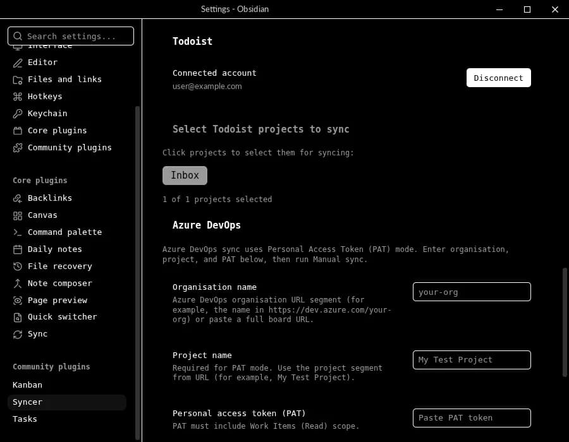
Task: Toggle the Inbox project selection
Action: point(185,176)
